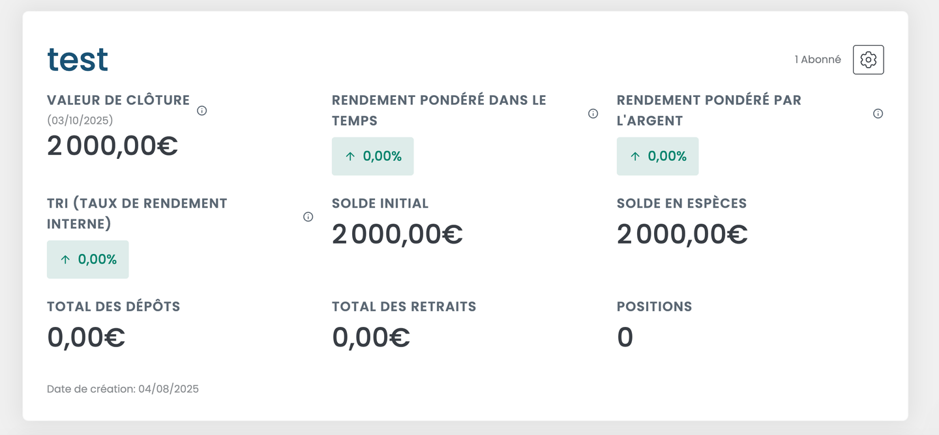The image size is (939, 435).
Task: Click the Solde en espèces heading
Action: pos(681,204)
